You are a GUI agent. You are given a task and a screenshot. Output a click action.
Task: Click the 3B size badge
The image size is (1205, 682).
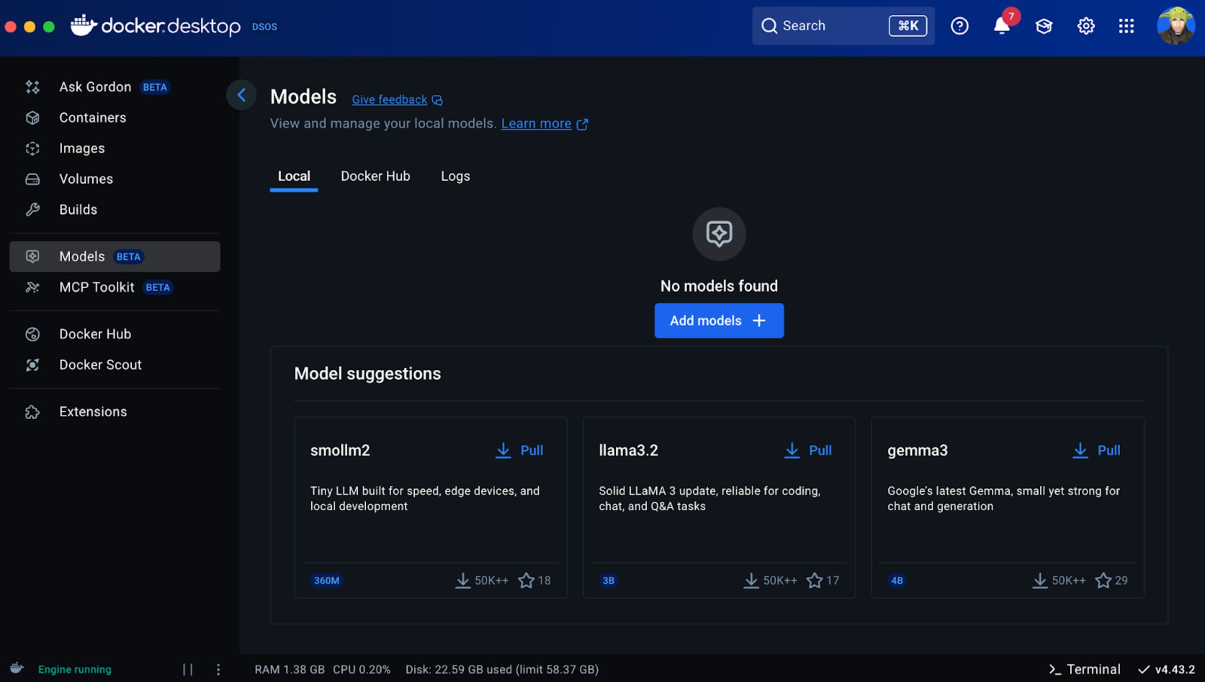[x=608, y=581]
